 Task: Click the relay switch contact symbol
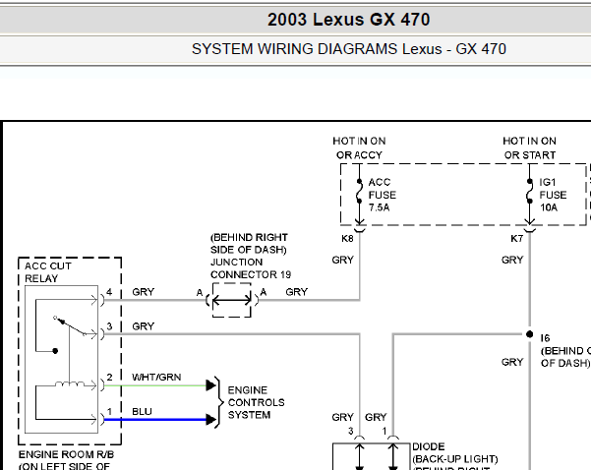point(70,325)
